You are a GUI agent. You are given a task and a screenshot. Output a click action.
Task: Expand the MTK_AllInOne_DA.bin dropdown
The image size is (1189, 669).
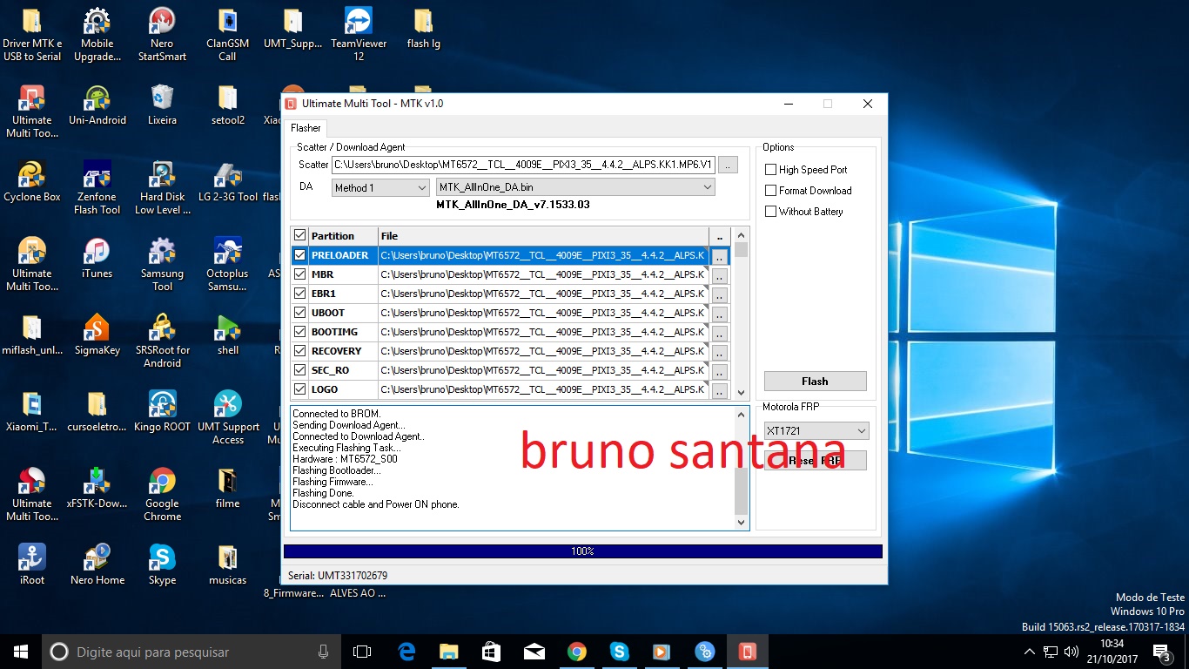[x=575, y=187]
